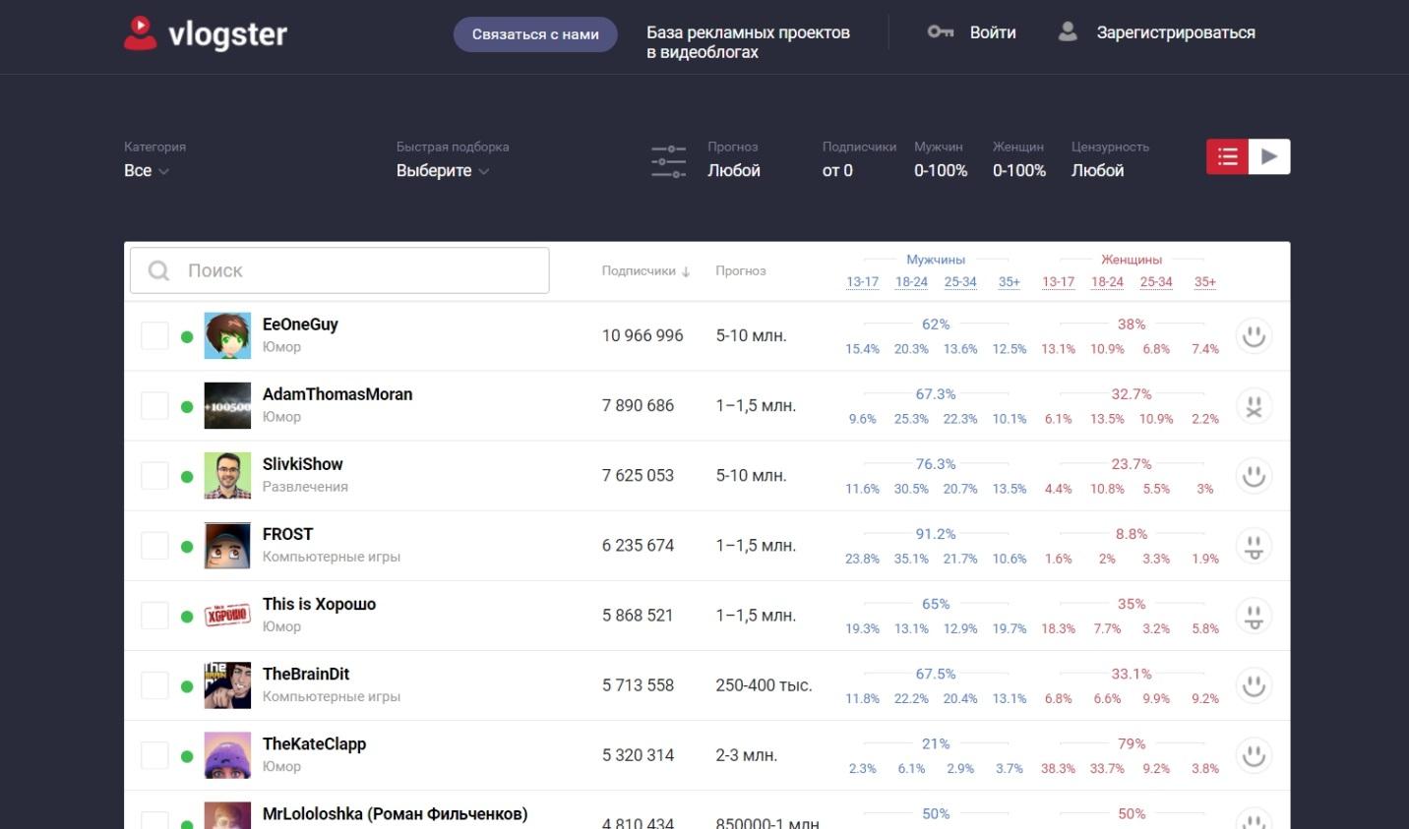Tick the TheKateClapp checkbox
The height and width of the screenshot is (829, 1409).
154,754
